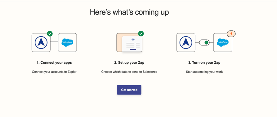Click the "1. Connect your apps" heading

54,62
